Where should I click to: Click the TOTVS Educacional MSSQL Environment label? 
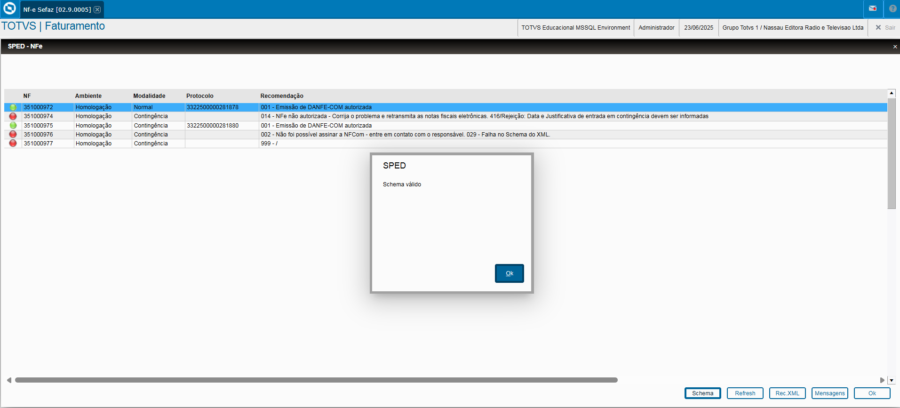pos(575,28)
